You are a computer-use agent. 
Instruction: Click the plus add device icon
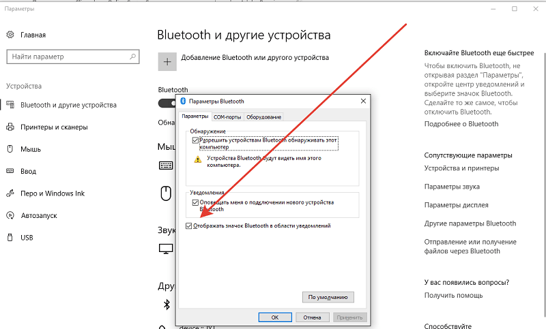tap(167, 62)
